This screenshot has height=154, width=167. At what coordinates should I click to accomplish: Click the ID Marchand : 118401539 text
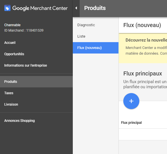click(x=24, y=30)
